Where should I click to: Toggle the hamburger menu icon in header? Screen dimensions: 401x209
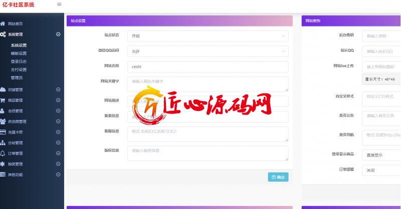click(x=59, y=4)
